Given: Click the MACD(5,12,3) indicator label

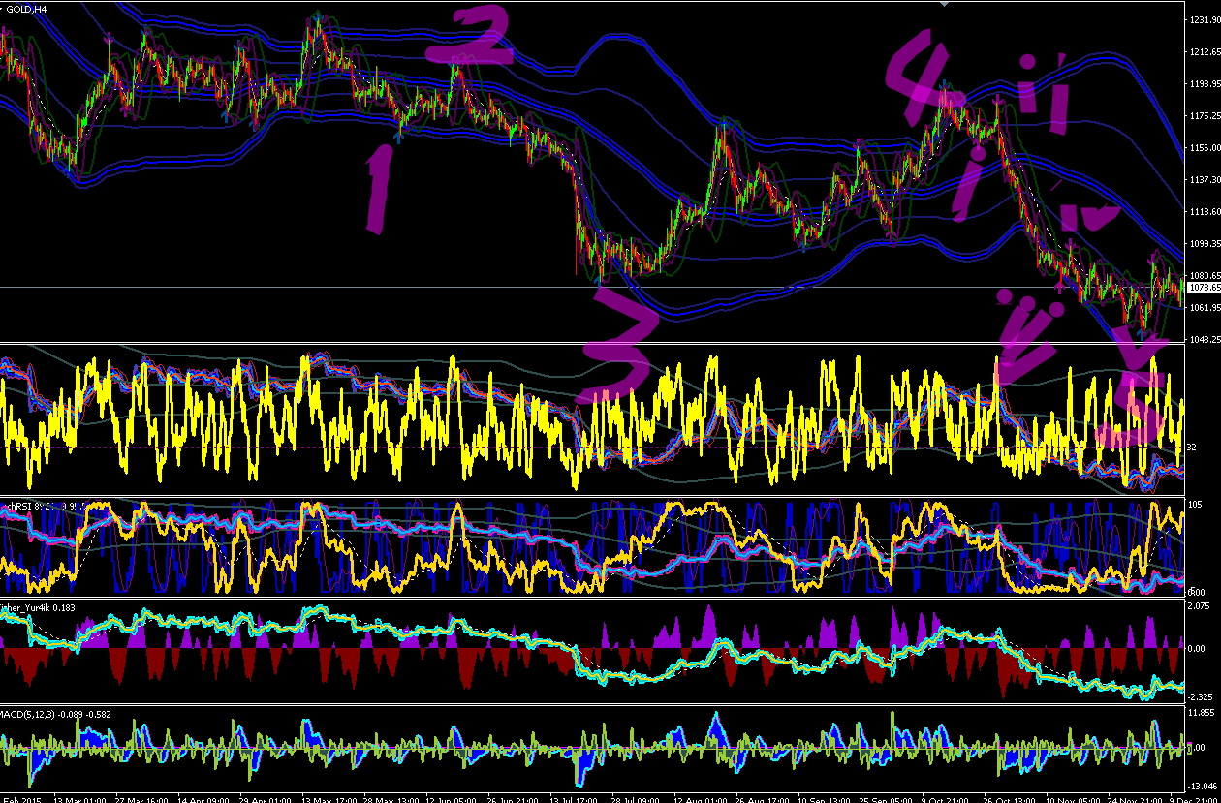Looking at the screenshot, I should (x=55, y=714).
